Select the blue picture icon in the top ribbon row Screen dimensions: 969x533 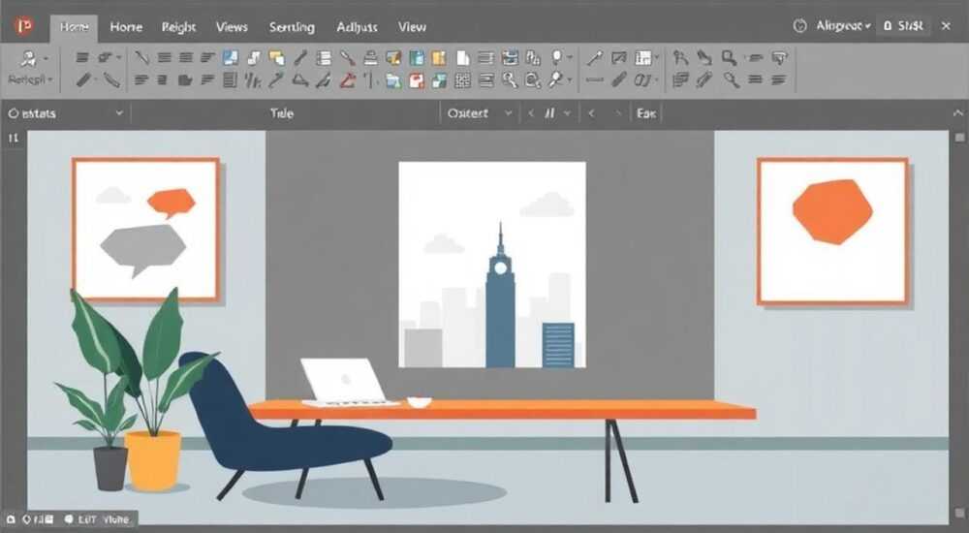tap(231, 58)
